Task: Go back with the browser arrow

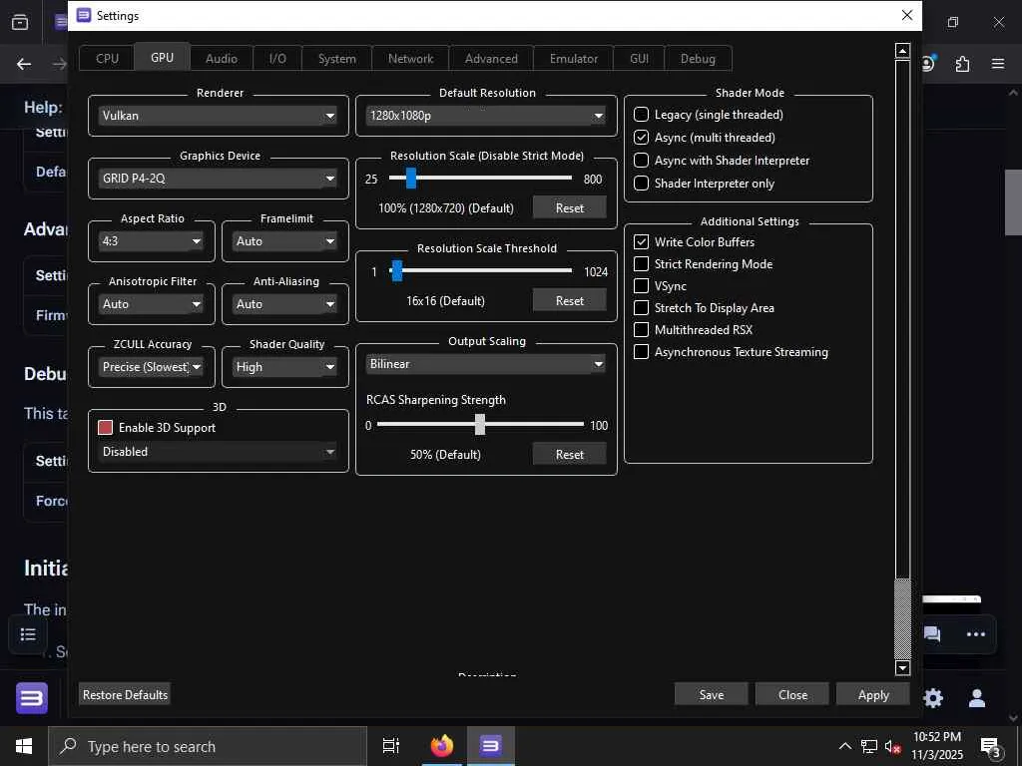Action: [x=24, y=64]
